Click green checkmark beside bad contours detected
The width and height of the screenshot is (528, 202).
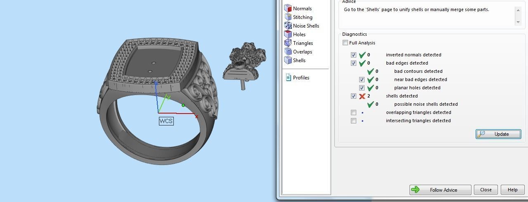click(370, 71)
